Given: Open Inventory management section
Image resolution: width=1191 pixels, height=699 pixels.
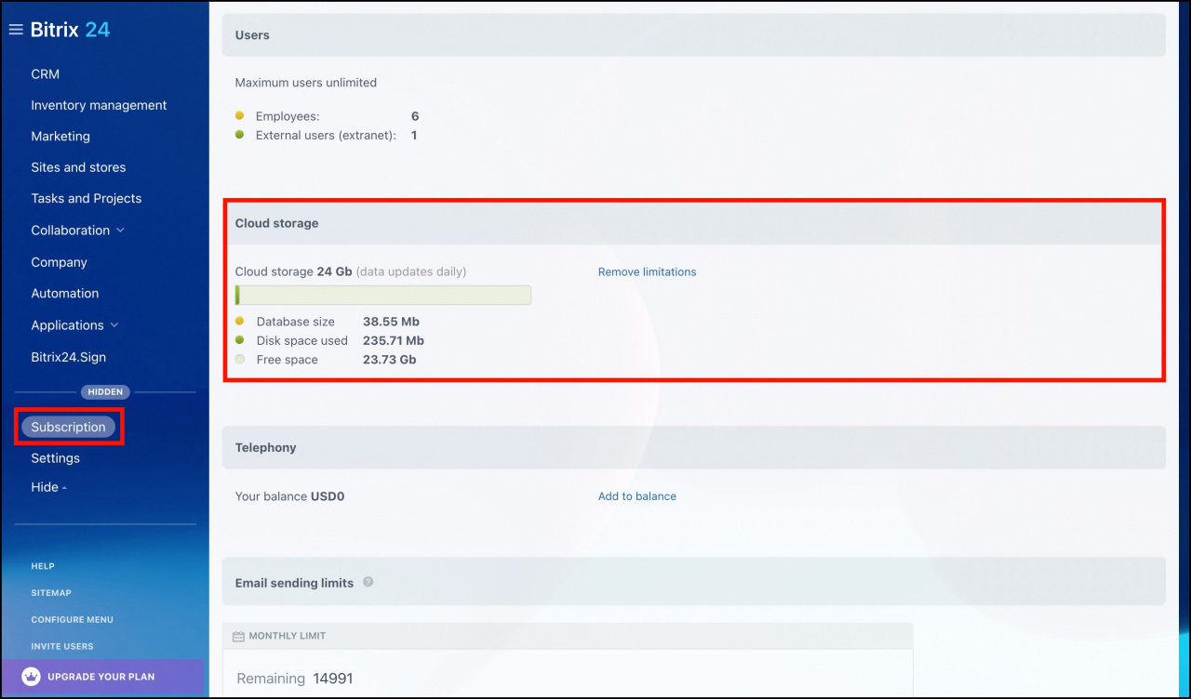Looking at the screenshot, I should pos(99,105).
